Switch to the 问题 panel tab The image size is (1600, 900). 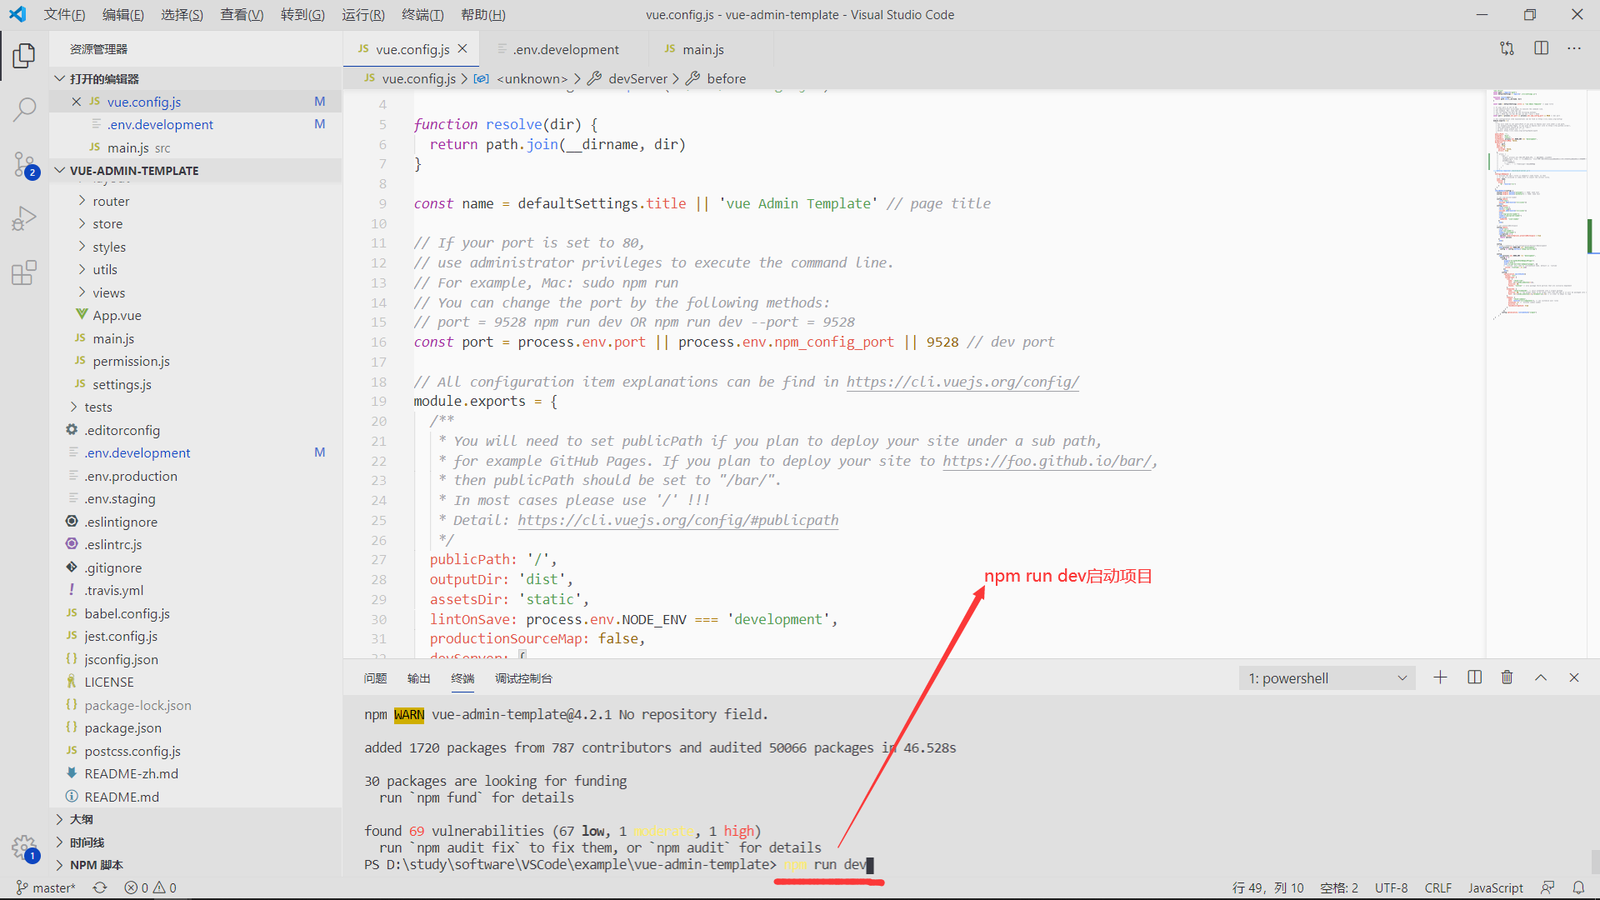click(x=376, y=677)
